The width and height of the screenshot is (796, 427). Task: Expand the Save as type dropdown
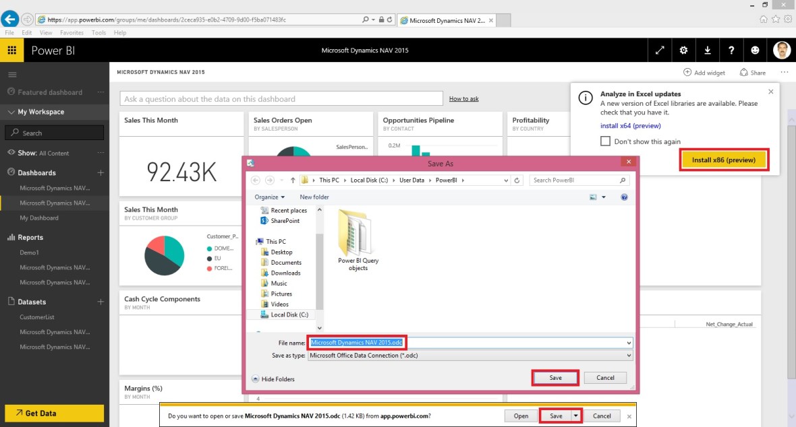(x=629, y=355)
